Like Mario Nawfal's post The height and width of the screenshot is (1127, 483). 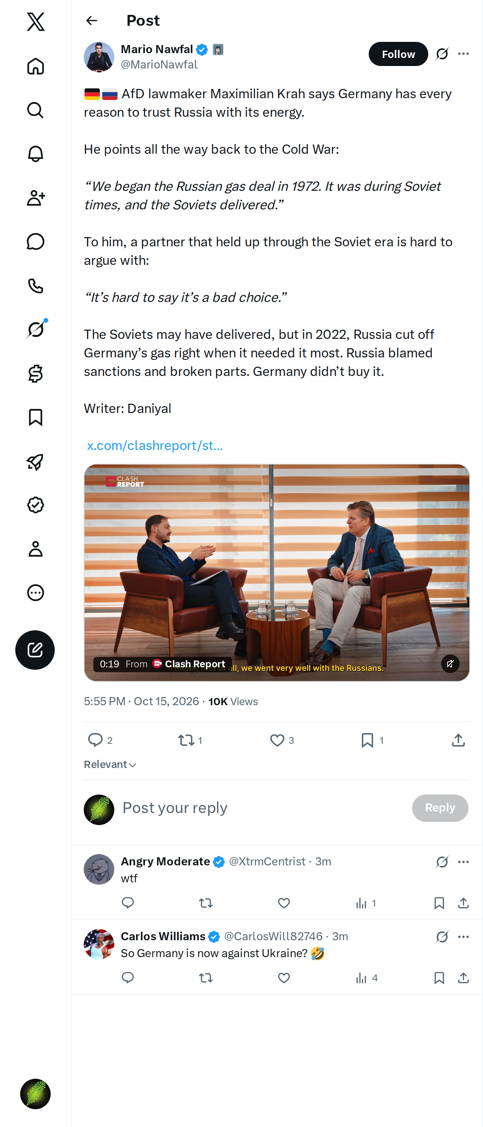tap(282, 740)
